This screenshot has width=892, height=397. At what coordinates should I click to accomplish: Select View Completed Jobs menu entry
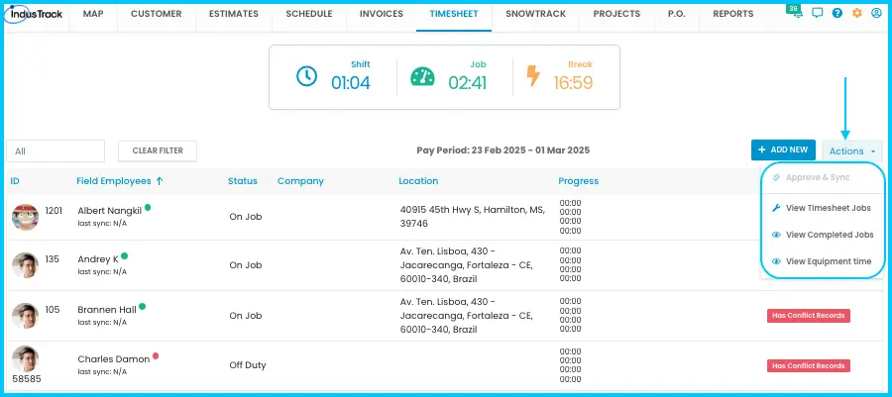click(823, 235)
